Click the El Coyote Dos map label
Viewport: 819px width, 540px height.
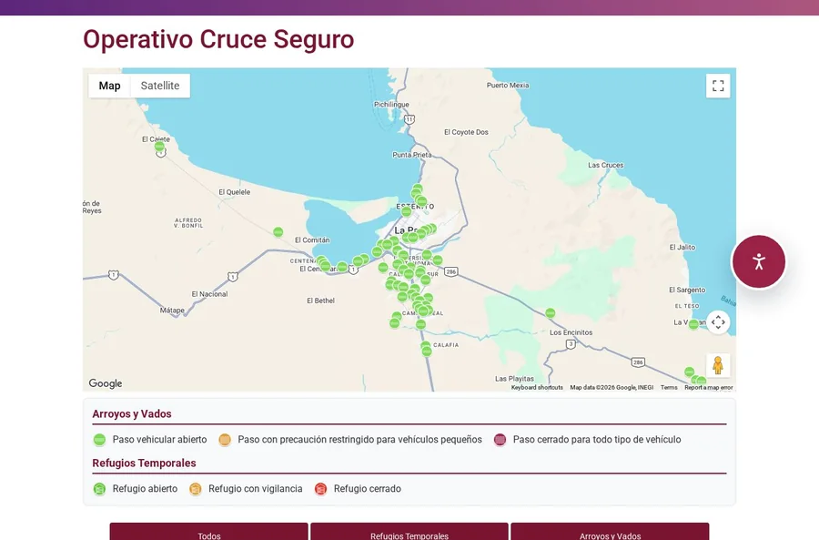click(x=466, y=132)
